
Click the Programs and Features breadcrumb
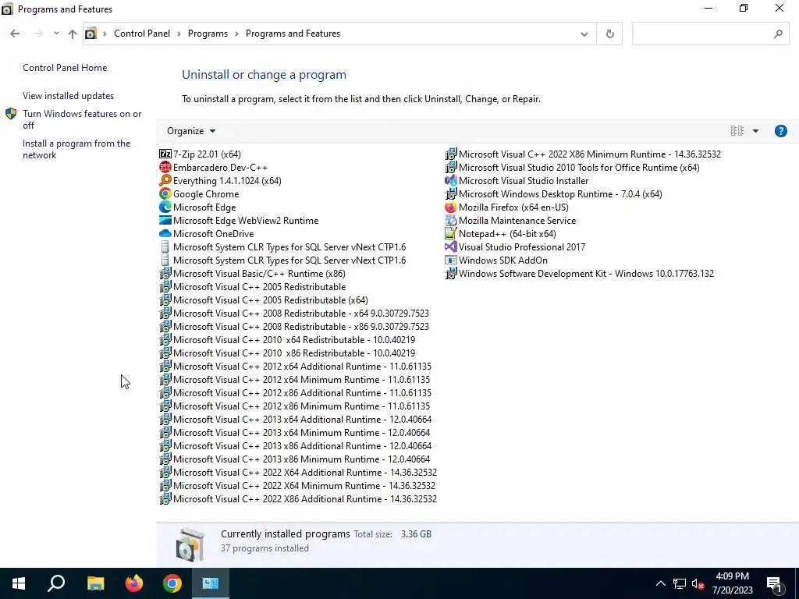point(293,34)
